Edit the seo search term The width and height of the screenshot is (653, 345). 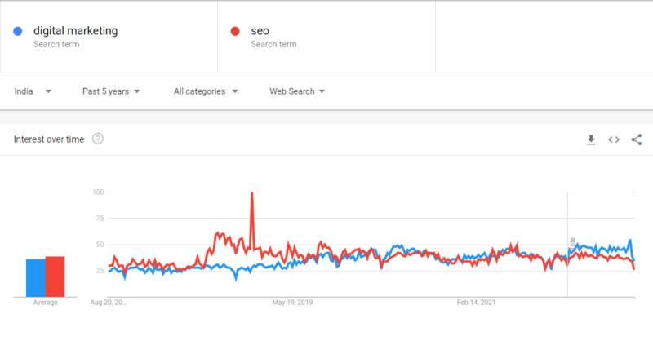(x=261, y=31)
